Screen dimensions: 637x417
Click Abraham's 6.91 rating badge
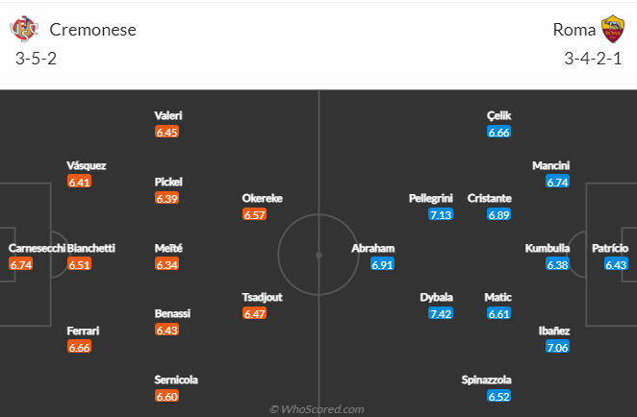pos(382,265)
